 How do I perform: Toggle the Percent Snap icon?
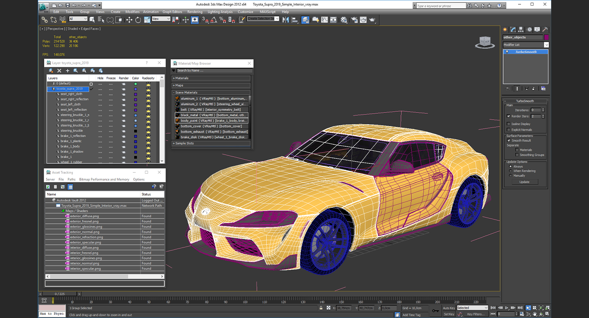click(x=223, y=19)
